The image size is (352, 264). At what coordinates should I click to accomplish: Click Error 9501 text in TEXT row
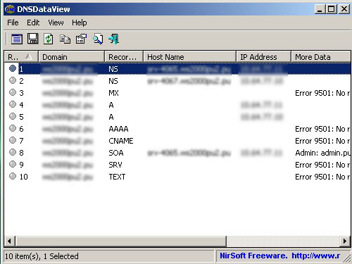click(322, 177)
